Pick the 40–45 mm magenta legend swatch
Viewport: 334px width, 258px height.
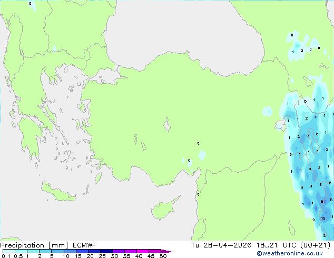tap(143, 251)
